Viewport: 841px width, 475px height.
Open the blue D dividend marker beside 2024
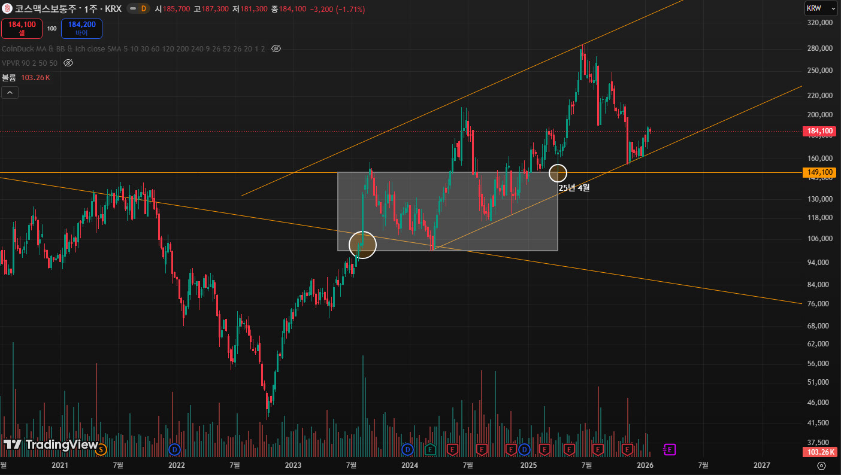407,449
